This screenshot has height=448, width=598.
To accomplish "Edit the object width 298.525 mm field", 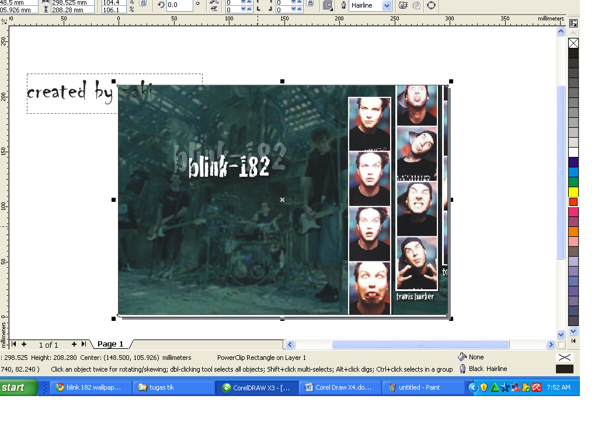I will click(72, 2).
